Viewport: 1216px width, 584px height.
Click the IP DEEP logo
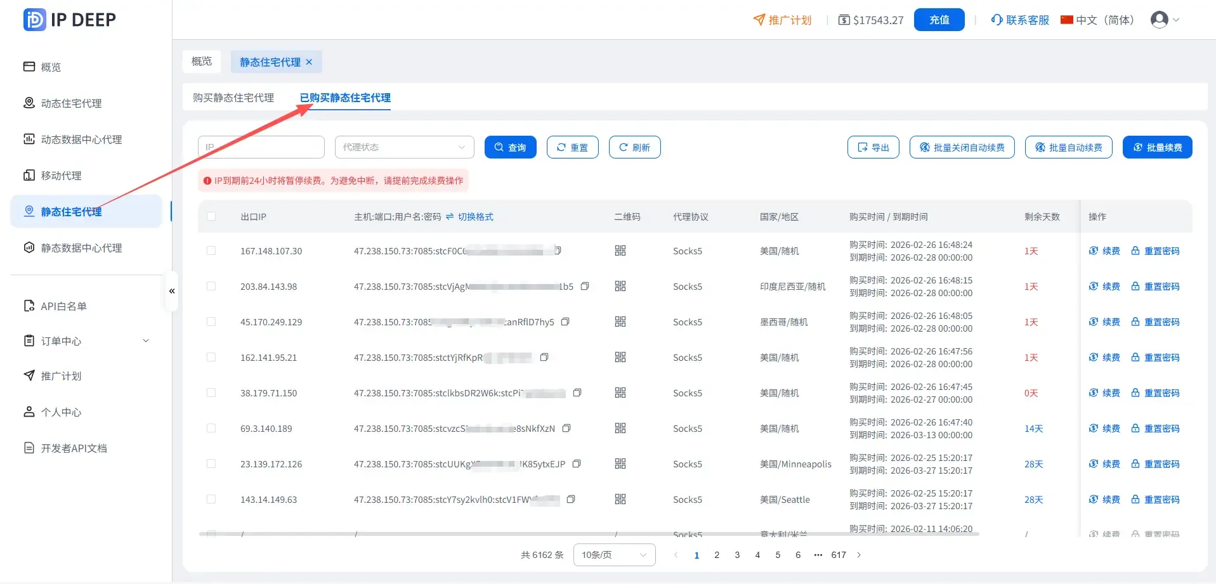(x=70, y=20)
